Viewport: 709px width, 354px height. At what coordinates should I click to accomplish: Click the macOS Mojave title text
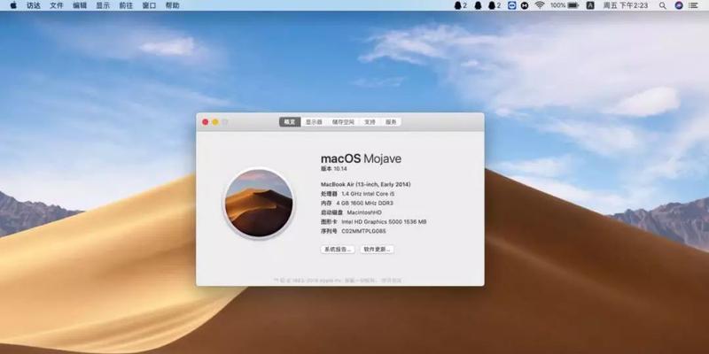(361, 158)
